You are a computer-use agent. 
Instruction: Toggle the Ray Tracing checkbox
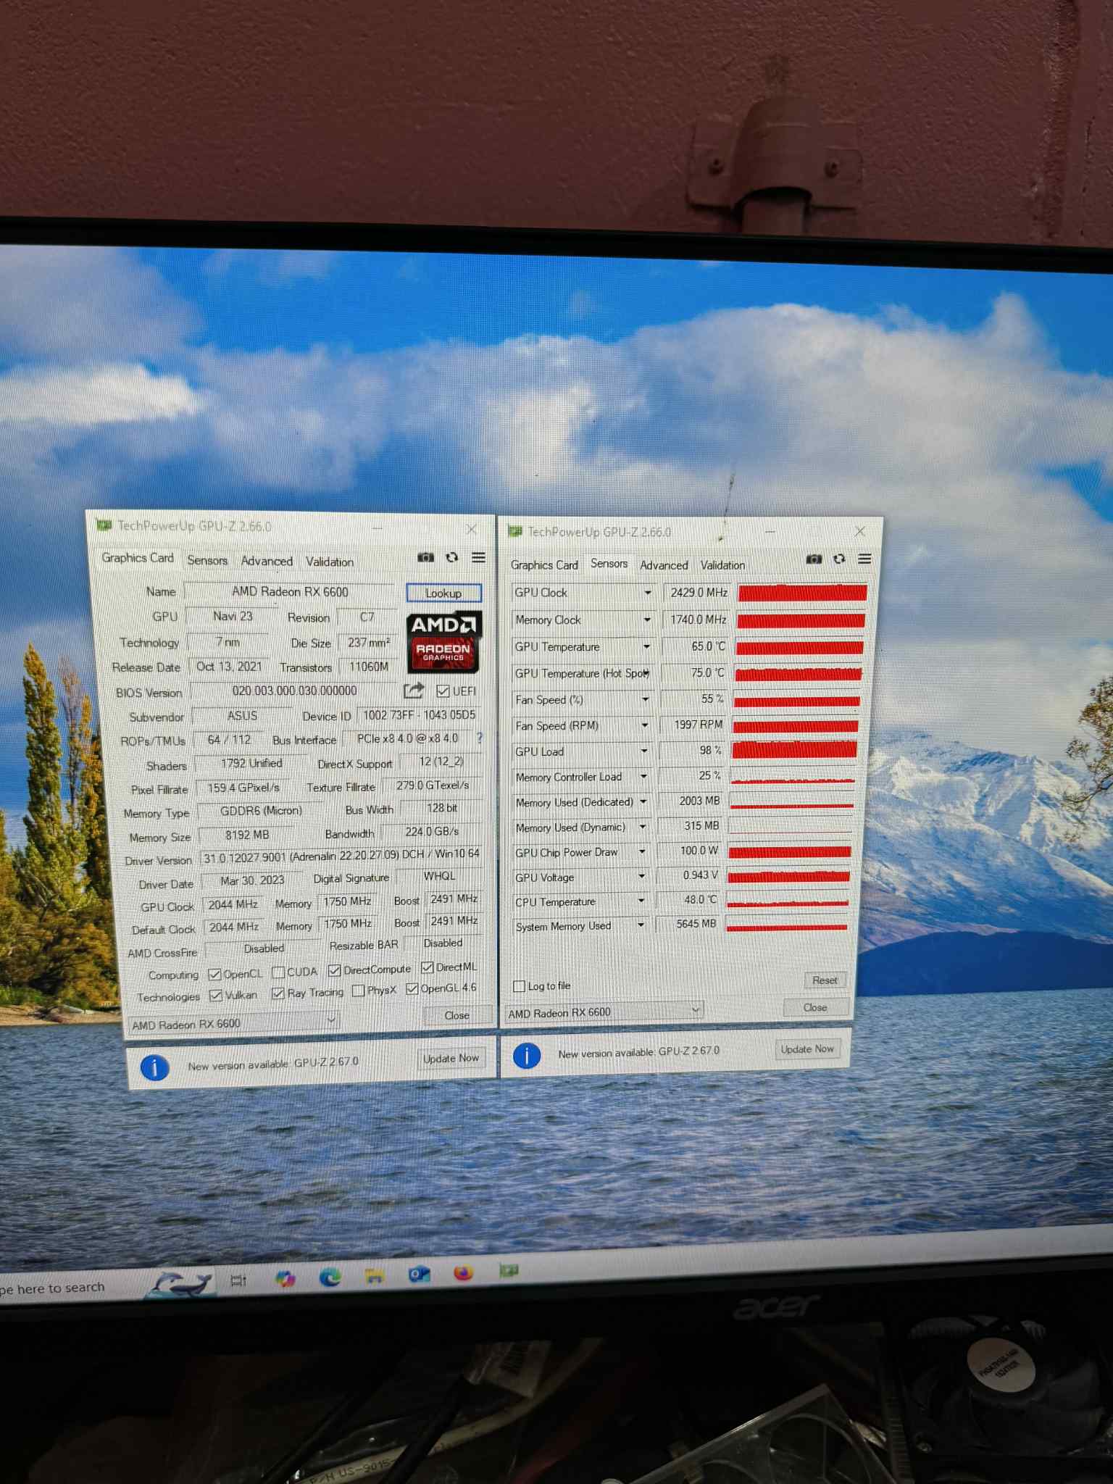tap(278, 993)
